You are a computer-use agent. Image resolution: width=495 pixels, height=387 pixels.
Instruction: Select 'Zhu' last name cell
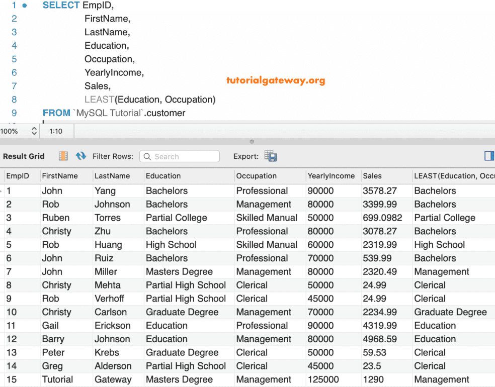[103, 231]
